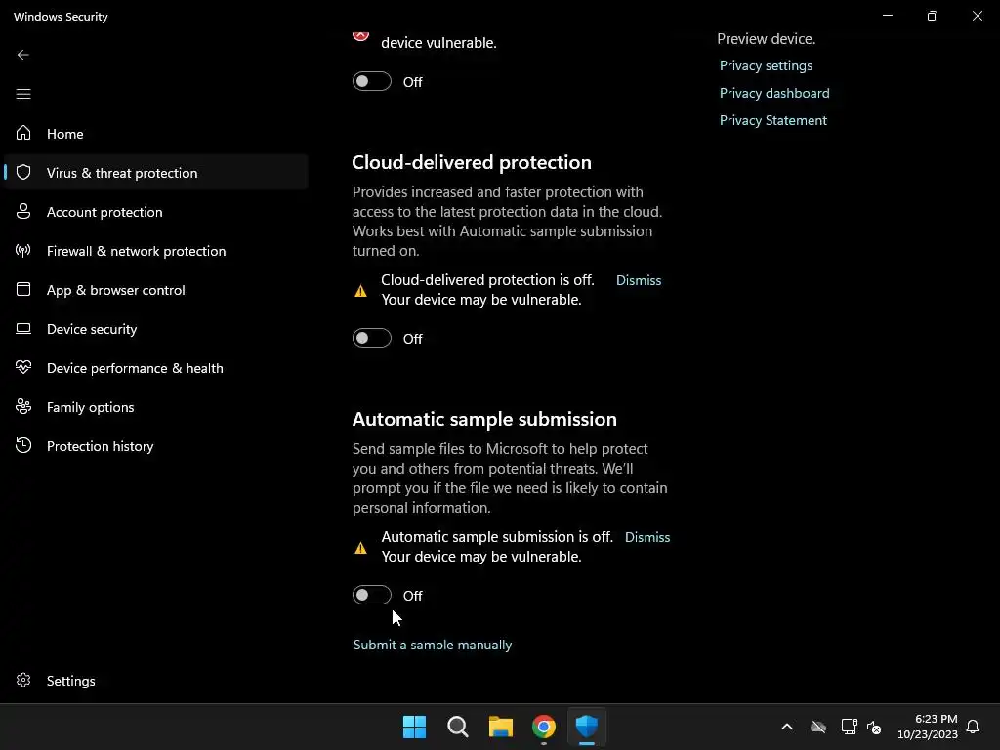Screen dimensions: 1000x750
Task: Click the 'Preview device.' text
Action: point(766,39)
